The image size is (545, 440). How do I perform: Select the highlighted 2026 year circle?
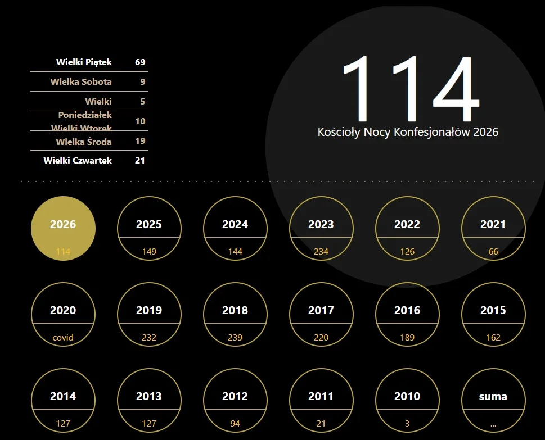click(x=63, y=229)
